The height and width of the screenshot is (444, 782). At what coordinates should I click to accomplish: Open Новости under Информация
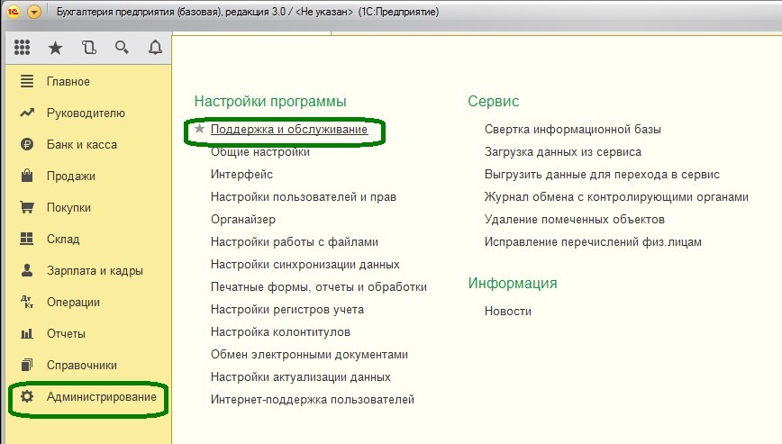tap(508, 311)
